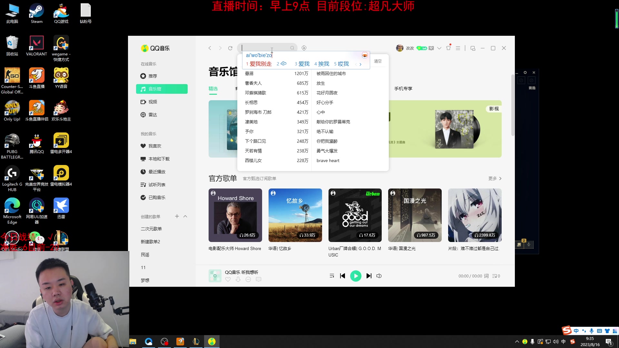Open QQ音乐 icon in Windows taskbar
Screen dimensions: 619x348
pyautogui.click(x=212, y=342)
